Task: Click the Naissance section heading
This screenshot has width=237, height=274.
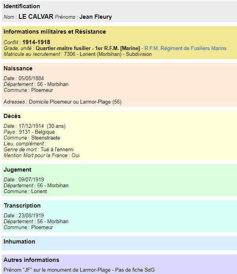Action: (18, 68)
